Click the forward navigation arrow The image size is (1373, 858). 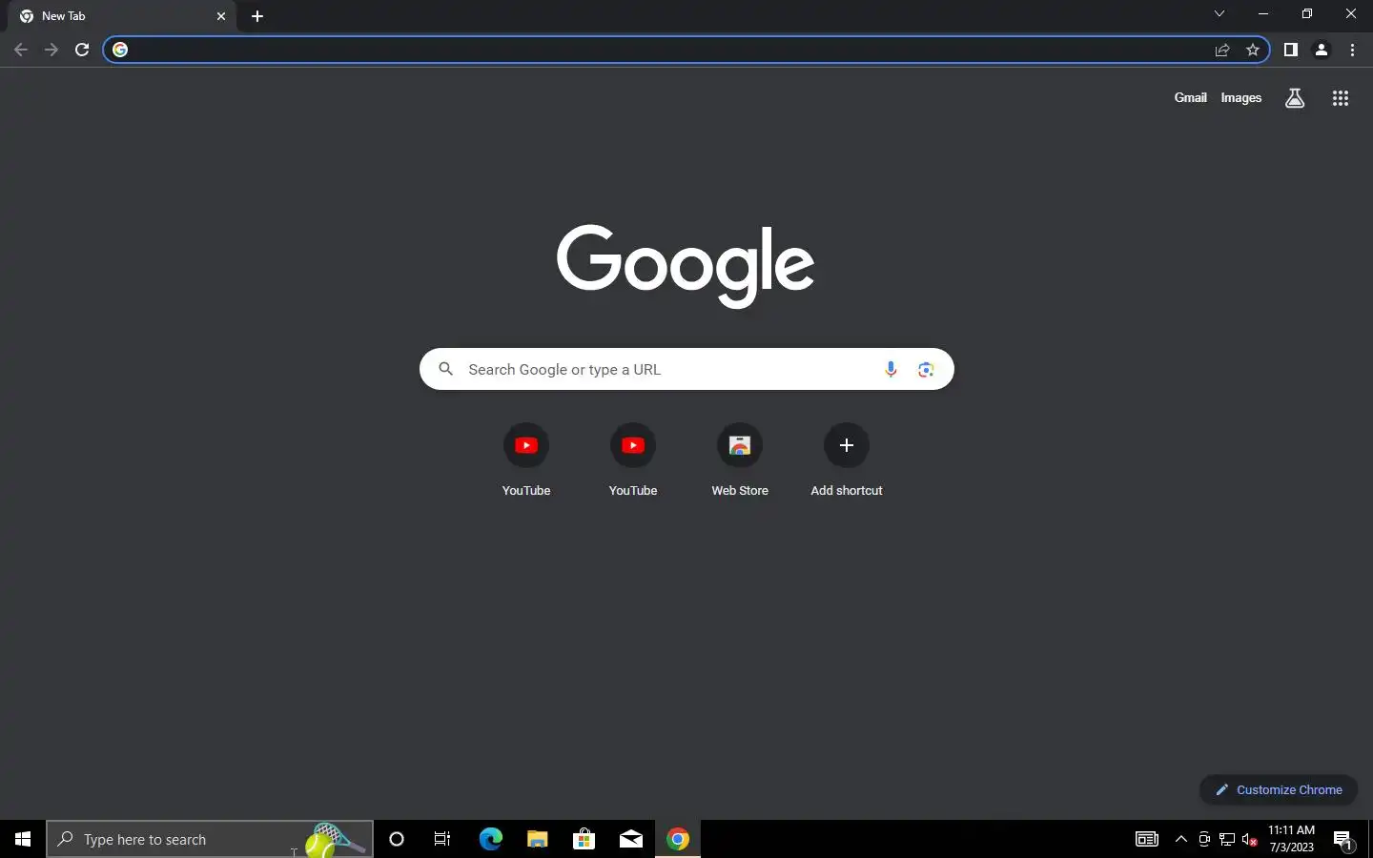coord(51,50)
